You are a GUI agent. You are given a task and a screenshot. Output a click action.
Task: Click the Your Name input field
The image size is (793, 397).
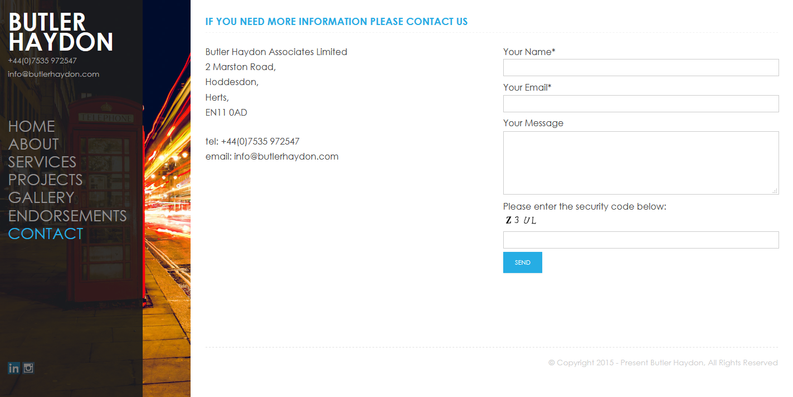coord(641,68)
